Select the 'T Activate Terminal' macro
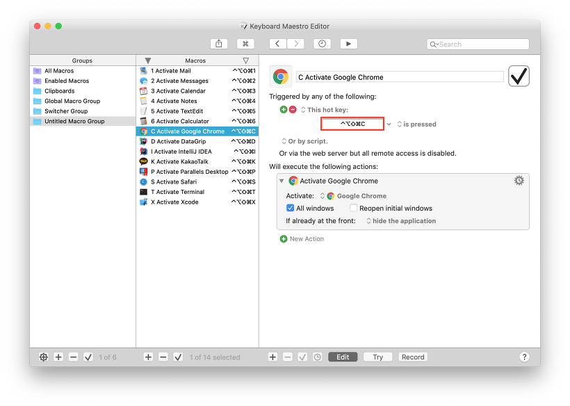The width and height of the screenshot is (570, 406). pyautogui.click(x=197, y=192)
